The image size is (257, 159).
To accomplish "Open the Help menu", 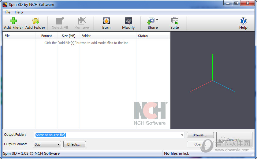I will pos(19,12).
